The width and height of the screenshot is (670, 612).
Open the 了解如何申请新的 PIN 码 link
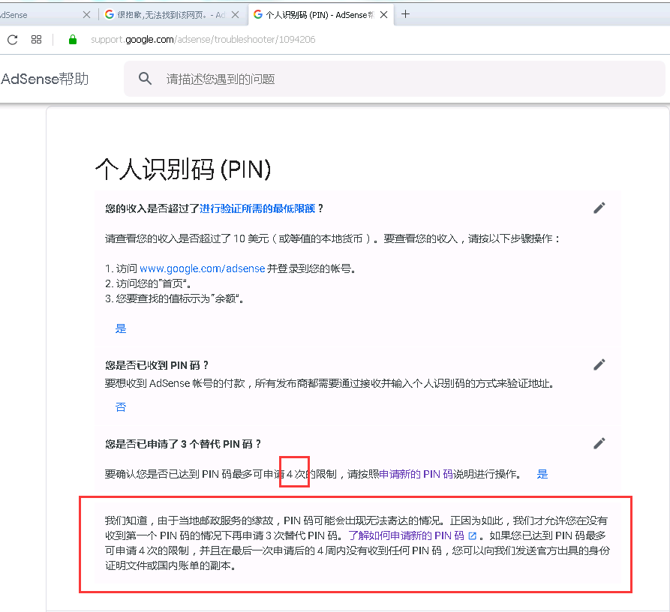(406, 536)
